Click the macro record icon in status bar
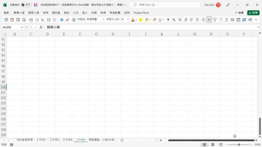Screen dimensions: 262x147 point(11,145)
